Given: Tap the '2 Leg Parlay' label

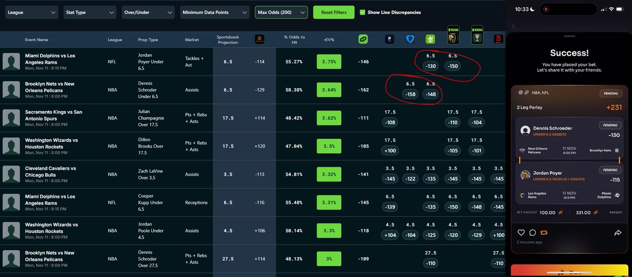Looking at the screenshot, I should click(529, 107).
